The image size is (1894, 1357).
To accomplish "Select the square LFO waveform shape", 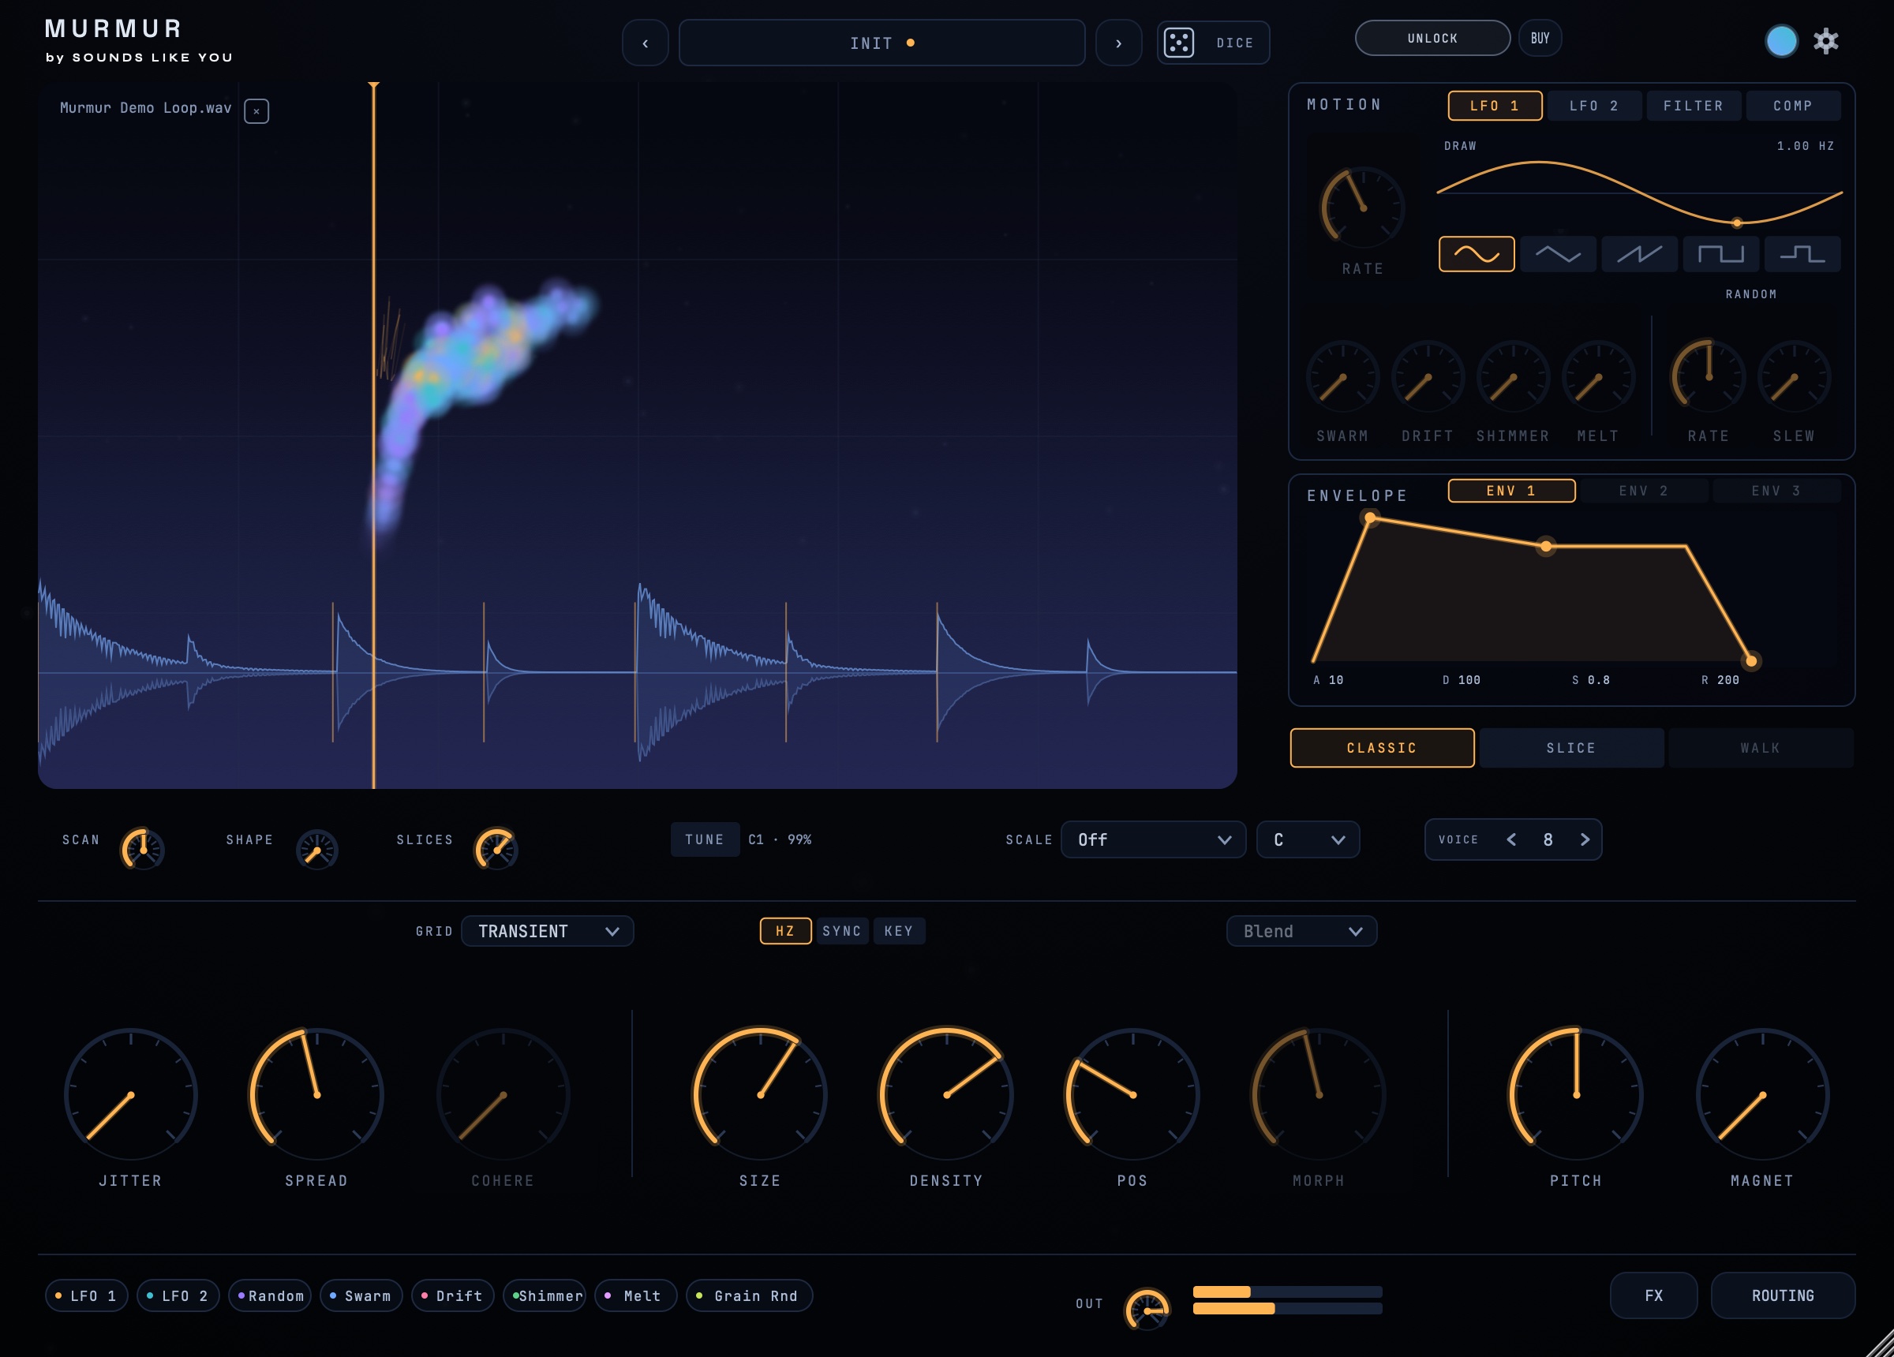I will point(1721,254).
